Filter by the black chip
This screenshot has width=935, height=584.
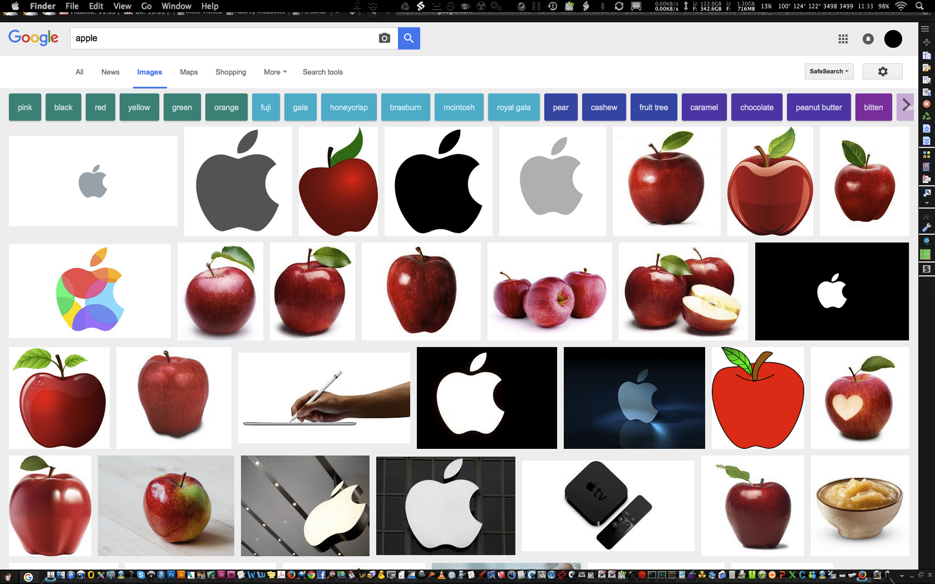point(63,107)
